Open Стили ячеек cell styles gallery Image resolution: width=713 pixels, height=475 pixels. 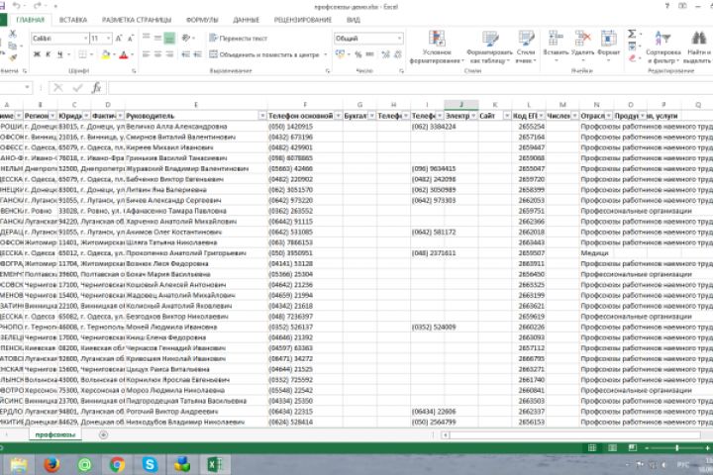point(526,47)
